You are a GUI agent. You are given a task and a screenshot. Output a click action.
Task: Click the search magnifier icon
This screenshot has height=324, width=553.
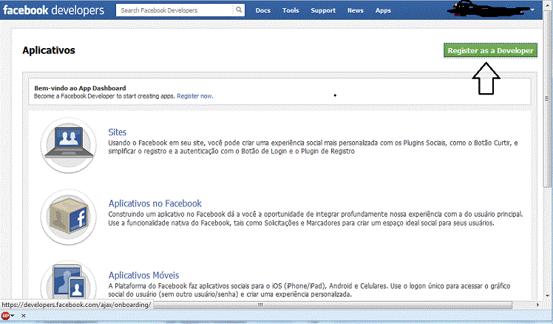239,10
